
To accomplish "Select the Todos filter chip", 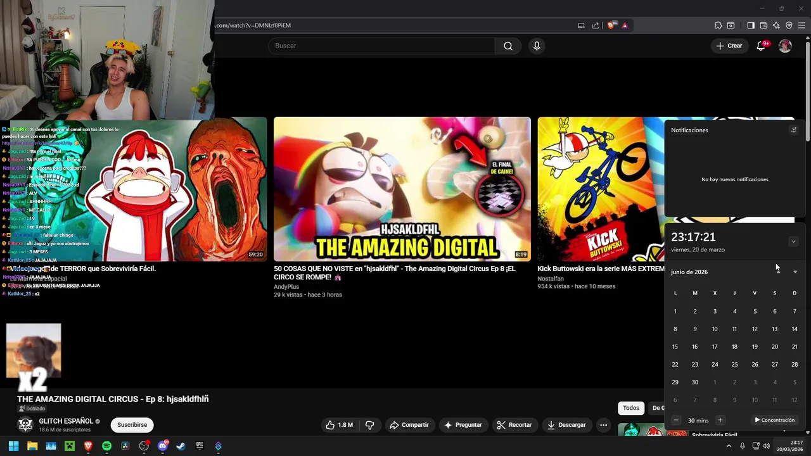I will (x=631, y=408).
